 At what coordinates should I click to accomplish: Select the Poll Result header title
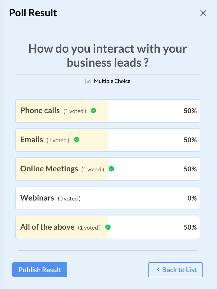(33, 13)
